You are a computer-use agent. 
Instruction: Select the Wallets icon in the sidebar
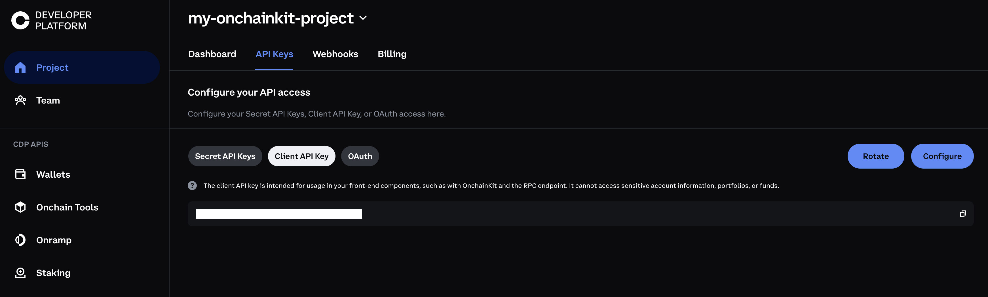[20, 174]
